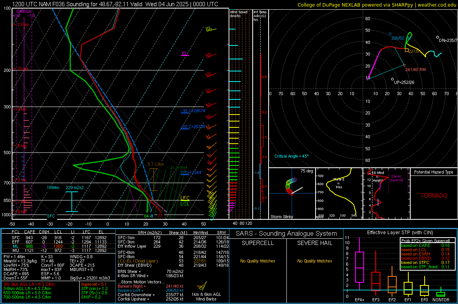
Task: Click surface temperature value '77'
Action: tap(160, 216)
